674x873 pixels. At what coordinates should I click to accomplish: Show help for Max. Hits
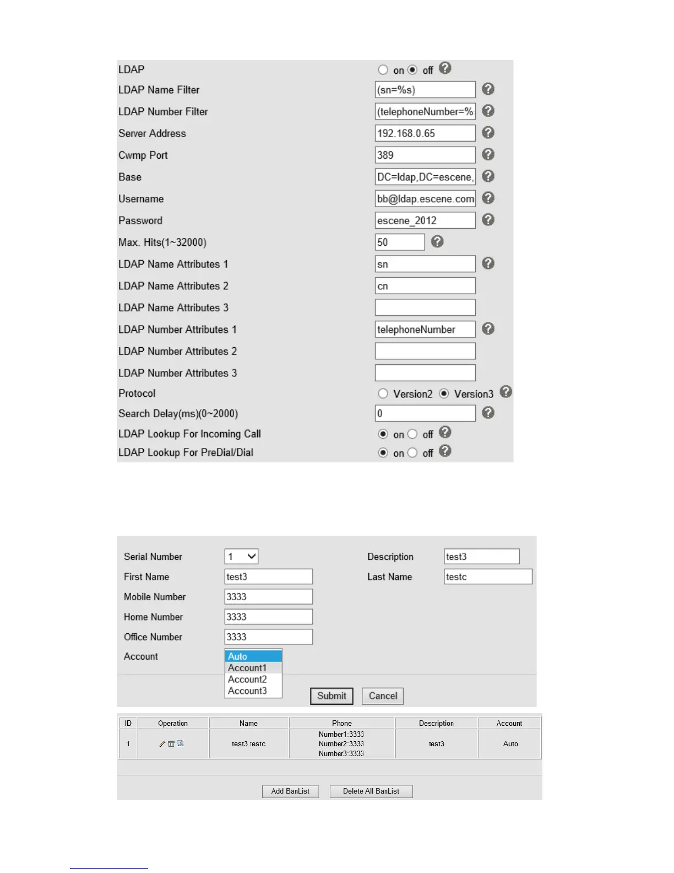[x=437, y=241]
